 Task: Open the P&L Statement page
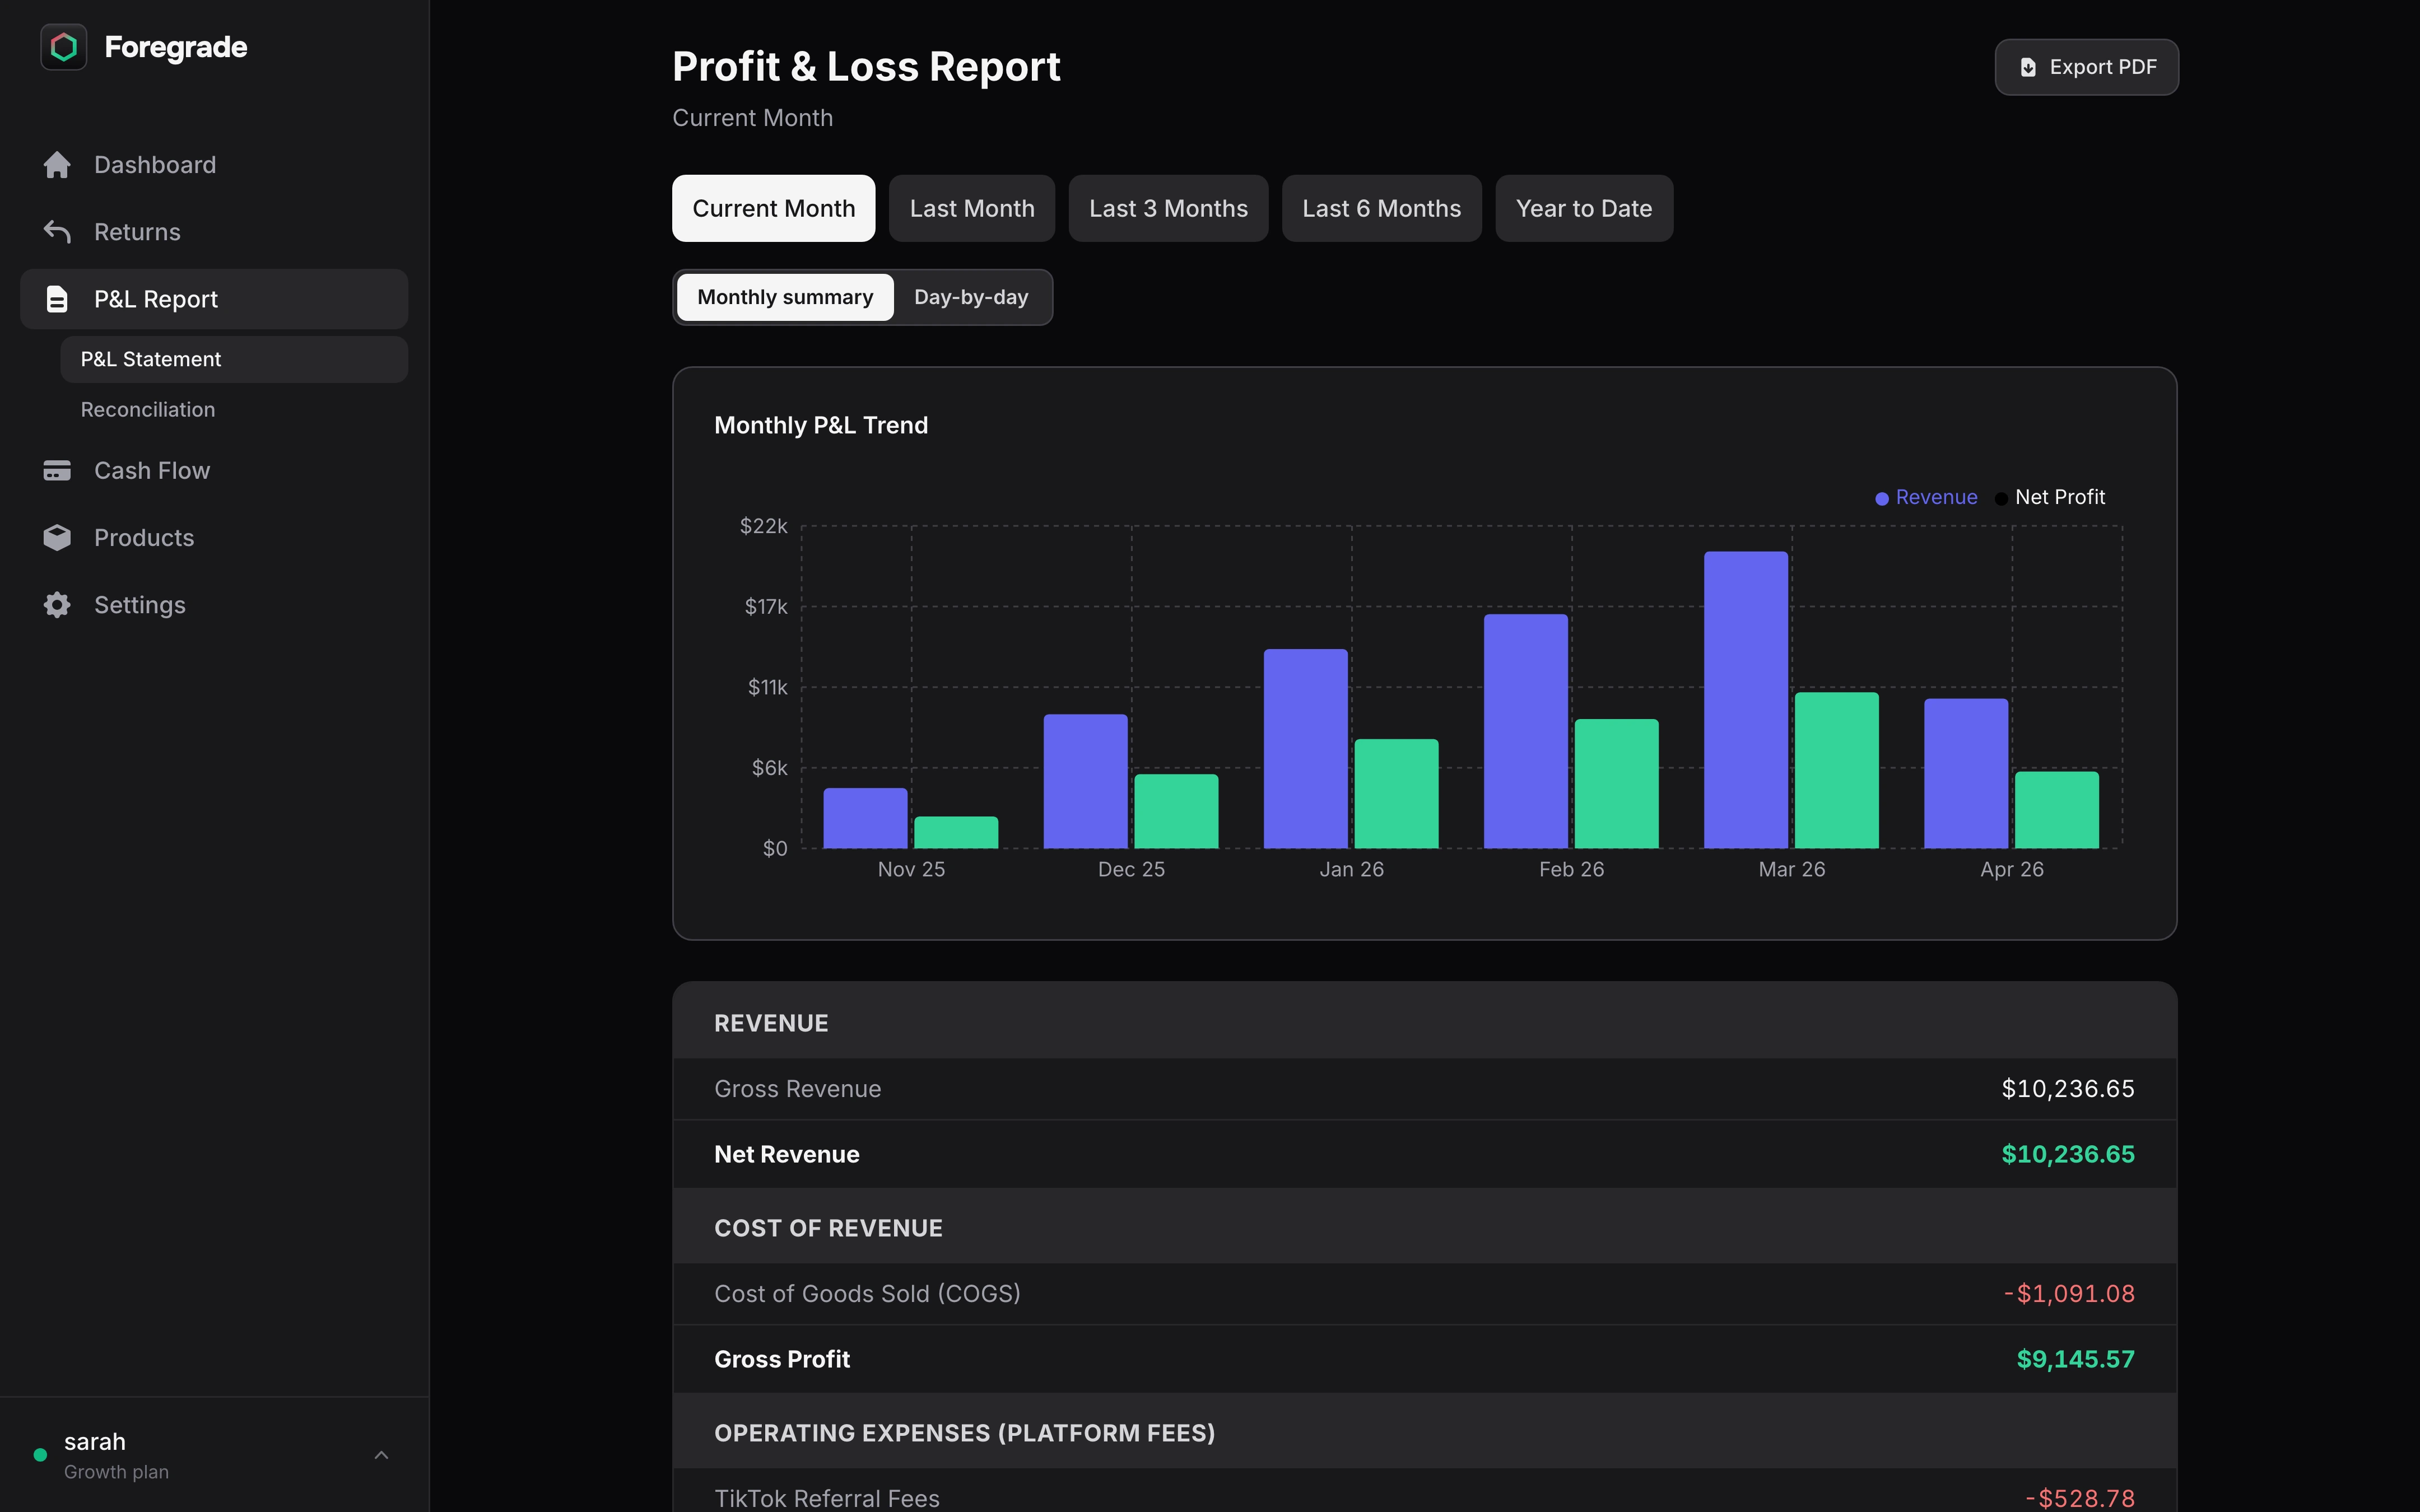[x=150, y=358]
